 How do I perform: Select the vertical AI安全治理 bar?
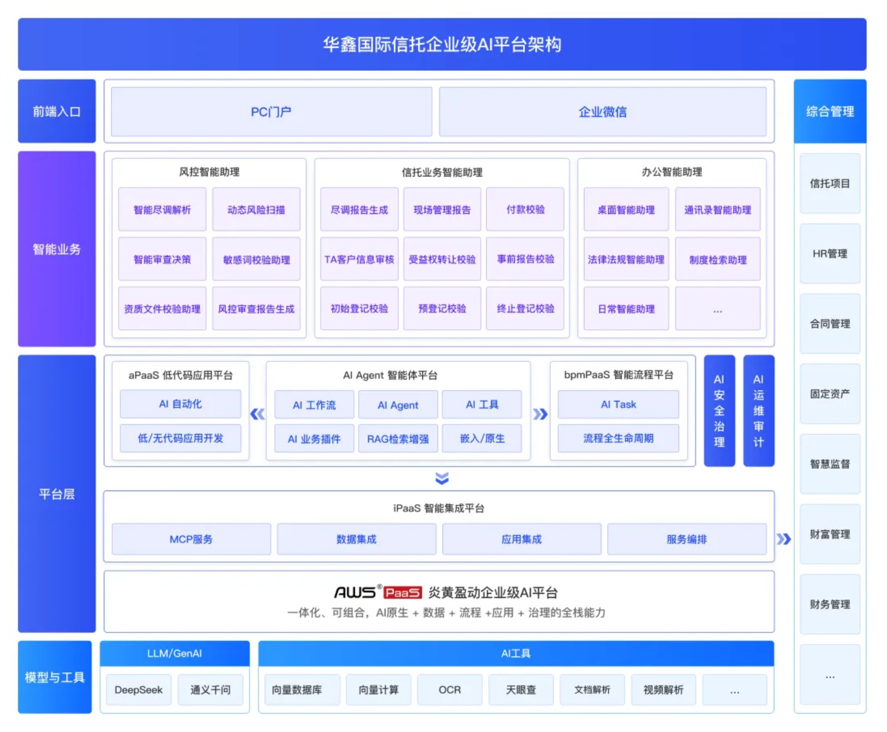pos(719,411)
